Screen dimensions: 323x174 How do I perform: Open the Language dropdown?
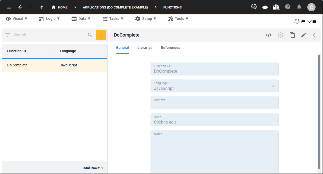214,86
